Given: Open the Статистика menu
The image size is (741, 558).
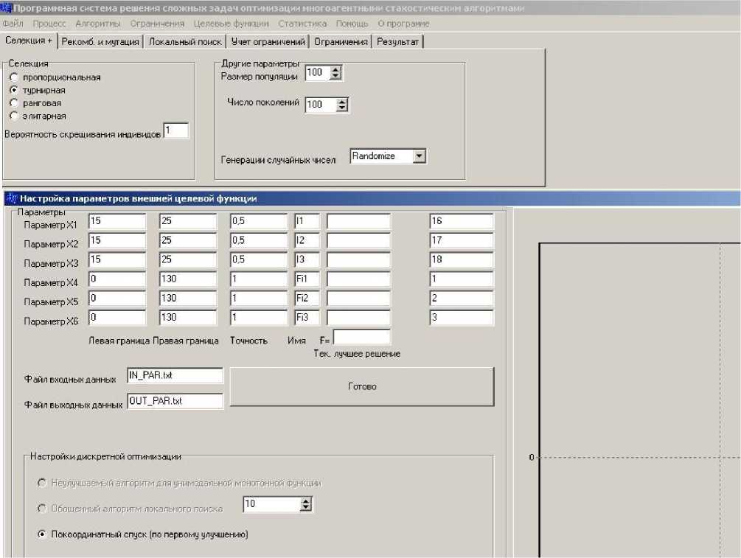Looking at the screenshot, I should 302,24.
